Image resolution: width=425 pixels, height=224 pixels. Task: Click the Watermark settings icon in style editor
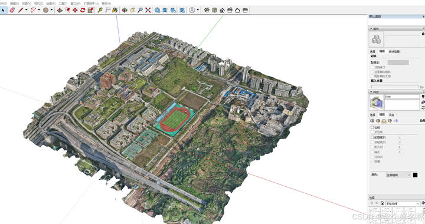[390, 121]
